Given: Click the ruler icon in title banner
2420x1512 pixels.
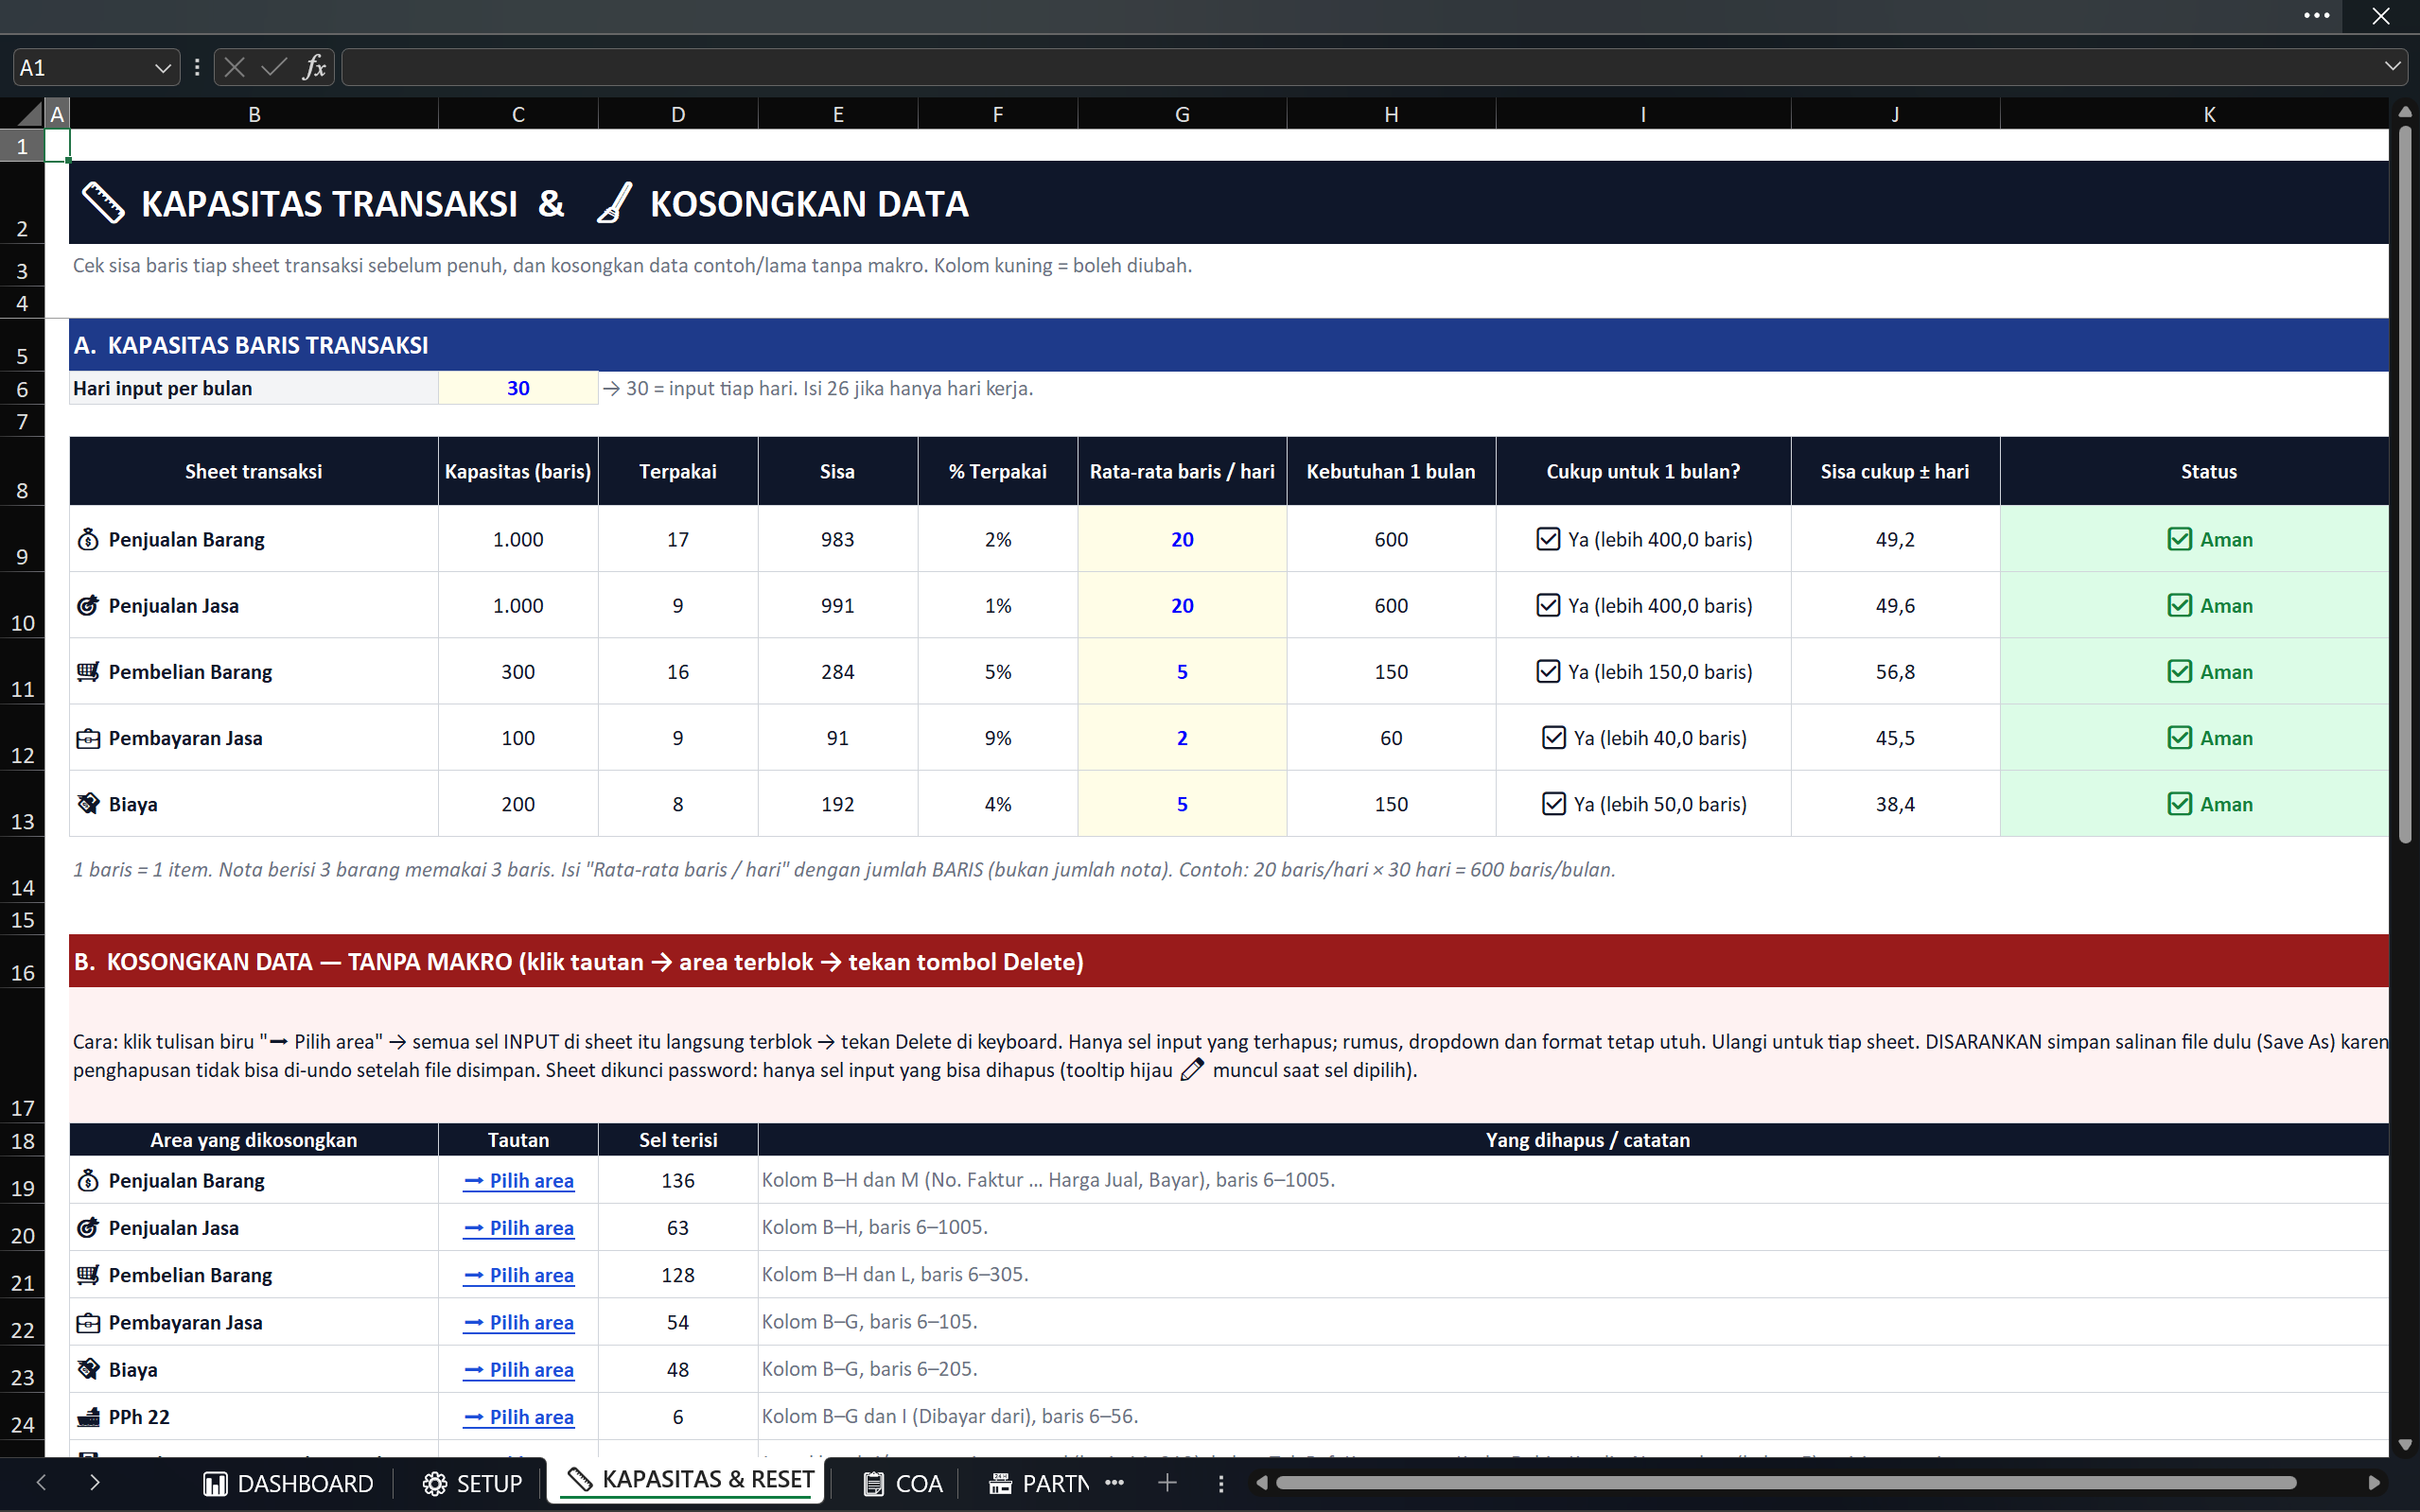Looking at the screenshot, I should click(102, 202).
